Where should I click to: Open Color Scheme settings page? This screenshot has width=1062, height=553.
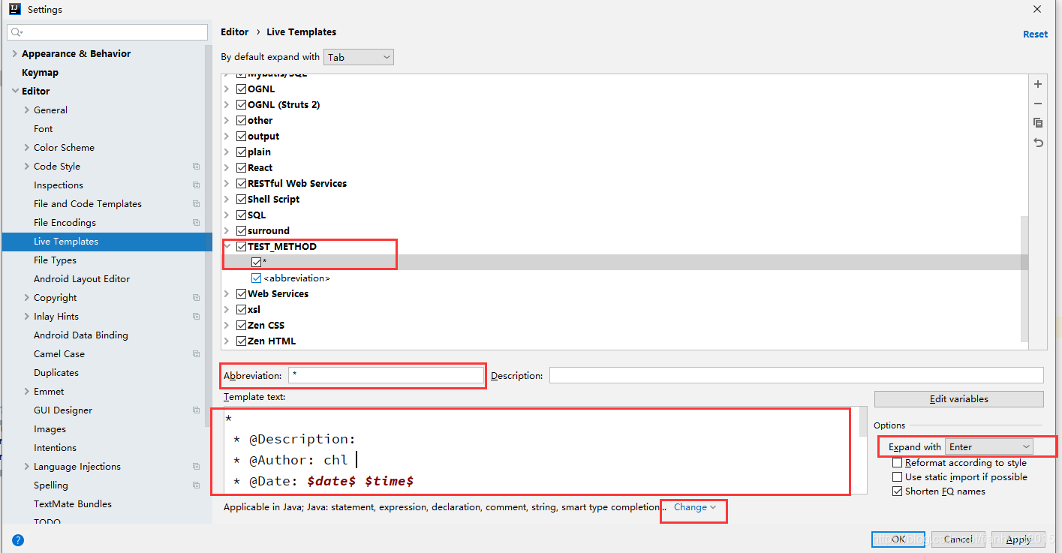click(64, 148)
